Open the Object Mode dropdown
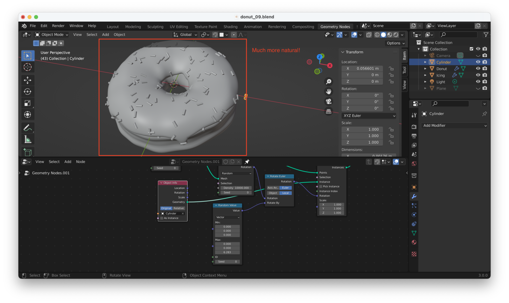Image resolution: width=509 pixels, height=303 pixels. click(51, 35)
